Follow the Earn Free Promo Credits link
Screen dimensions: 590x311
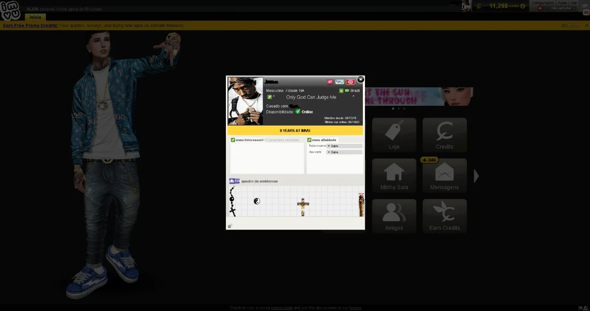click(x=30, y=26)
